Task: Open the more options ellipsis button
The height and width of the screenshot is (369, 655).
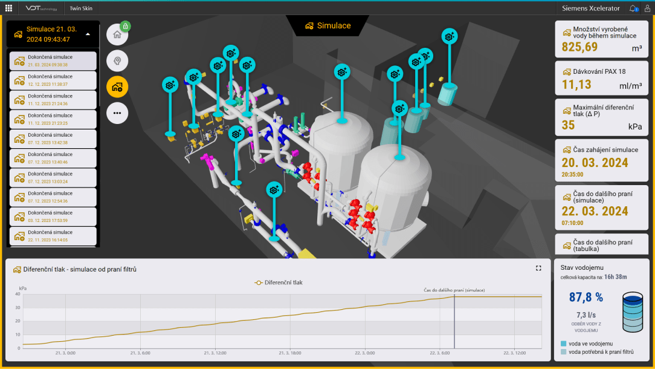Action: point(117,113)
